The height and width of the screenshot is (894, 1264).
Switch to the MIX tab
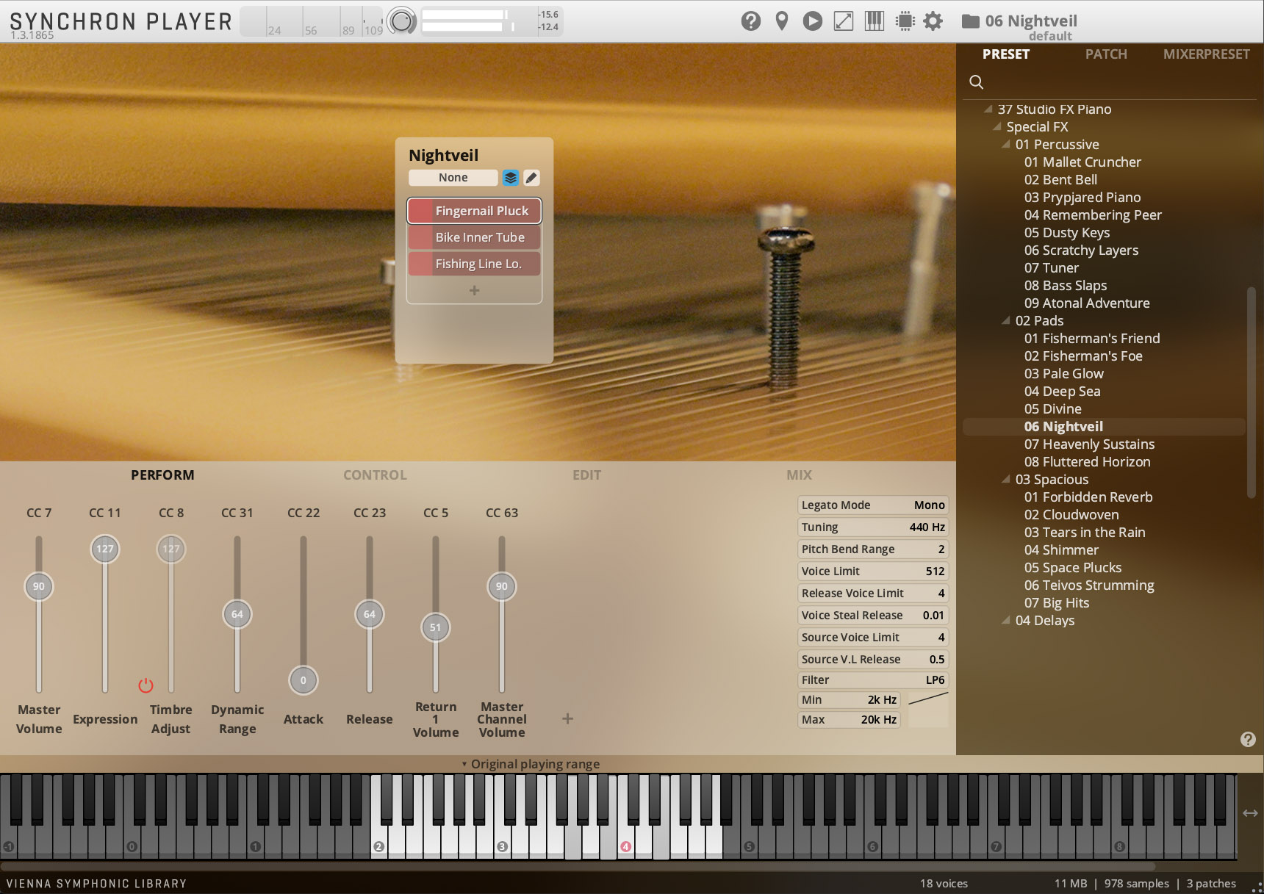pyautogui.click(x=799, y=475)
